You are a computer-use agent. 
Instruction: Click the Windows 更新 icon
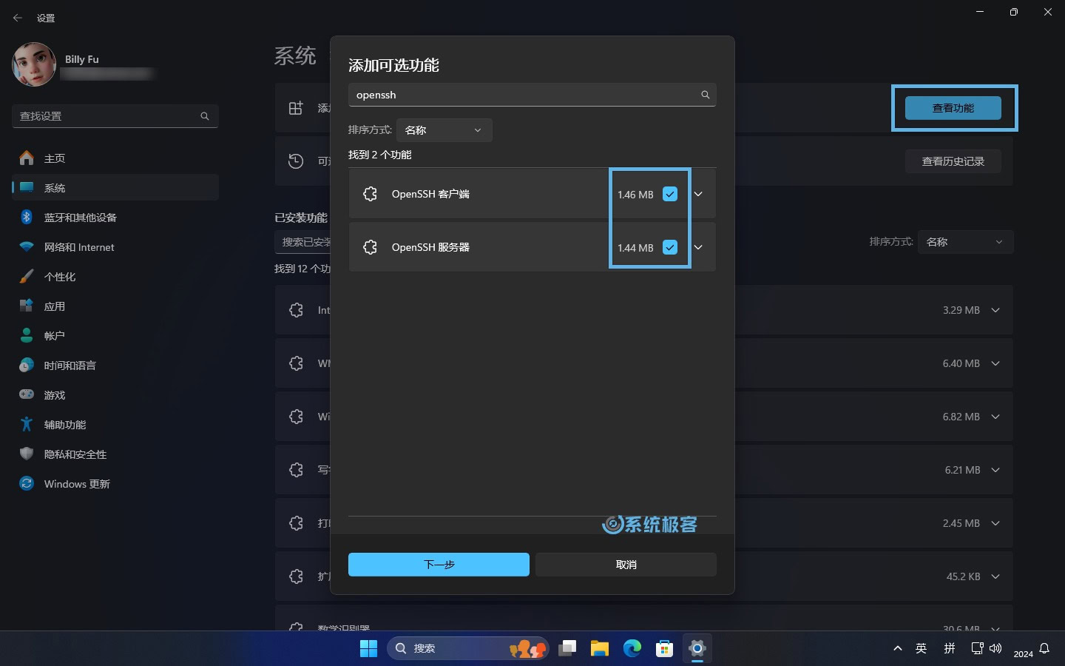tap(26, 483)
